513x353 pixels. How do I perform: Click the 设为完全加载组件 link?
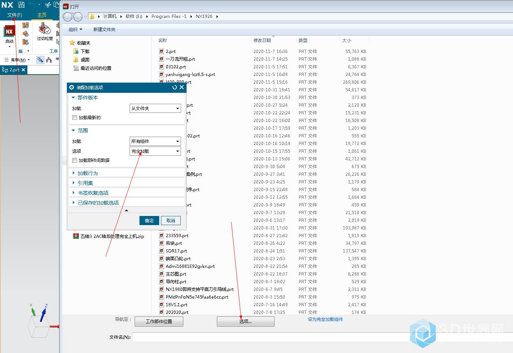(x=325, y=319)
